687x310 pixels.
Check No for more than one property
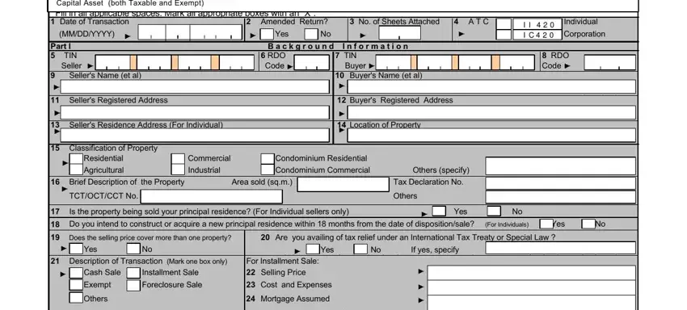(133, 249)
